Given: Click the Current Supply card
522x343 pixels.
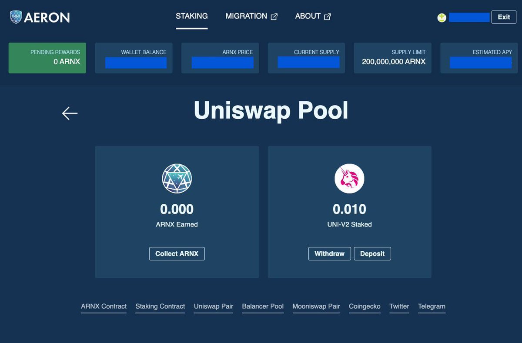Looking at the screenshot, I should (x=306, y=58).
